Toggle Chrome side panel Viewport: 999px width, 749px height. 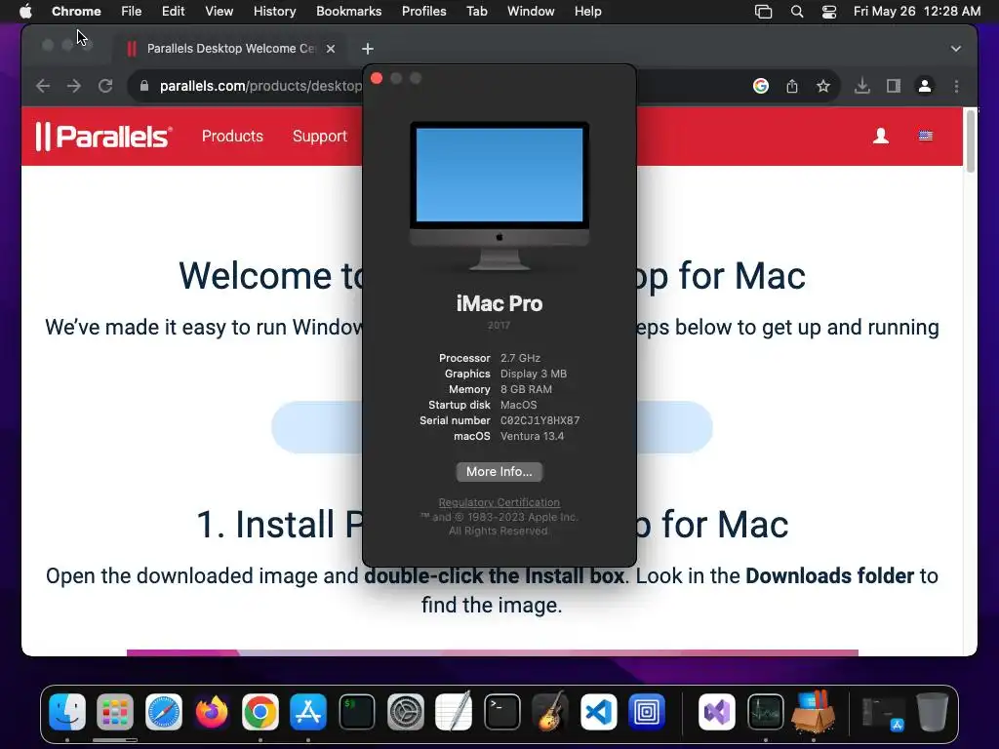click(894, 86)
